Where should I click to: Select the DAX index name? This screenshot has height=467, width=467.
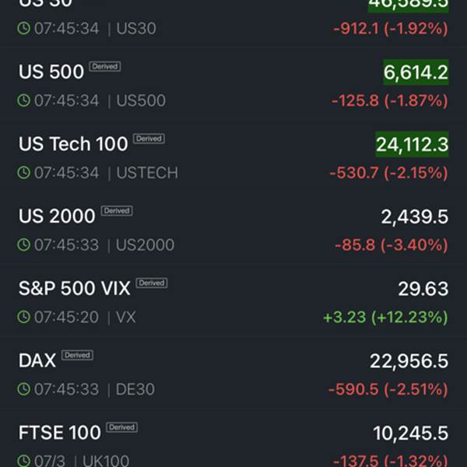pyautogui.click(x=37, y=360)
